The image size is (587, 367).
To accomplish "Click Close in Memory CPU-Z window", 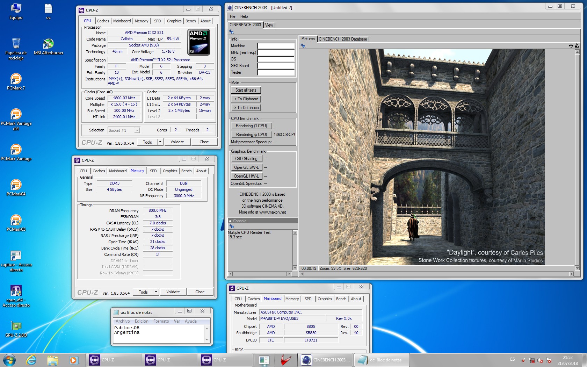I will [200, 292].
